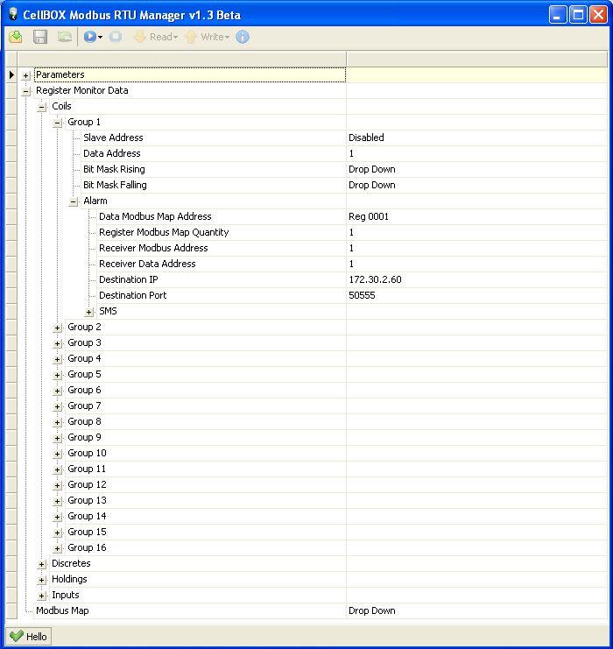Click the floppy disk save icon

40,37
